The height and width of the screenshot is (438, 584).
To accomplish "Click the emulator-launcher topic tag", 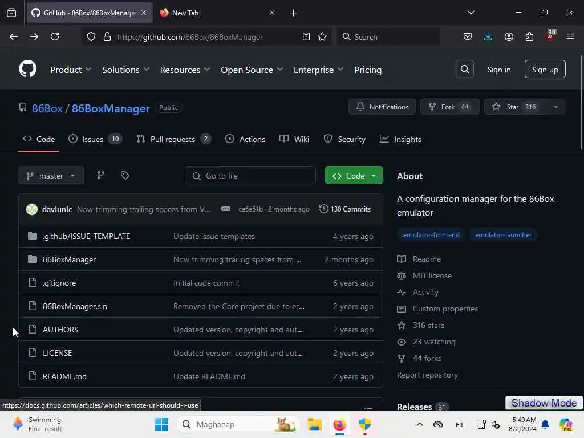I will 503,234.
